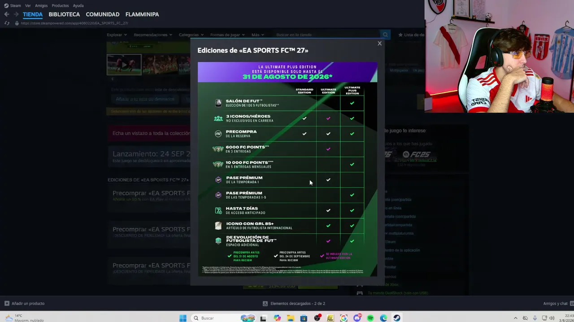Open Discord from the taskbar
Image resolution: width=574 pixels, height=322 pixels.
(x=357, y=318)
